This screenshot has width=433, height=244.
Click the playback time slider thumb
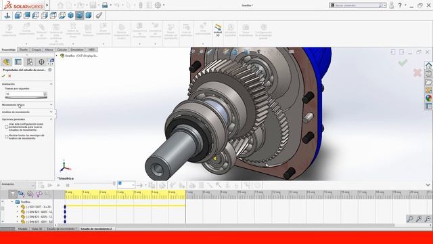(x=114, y=184)
